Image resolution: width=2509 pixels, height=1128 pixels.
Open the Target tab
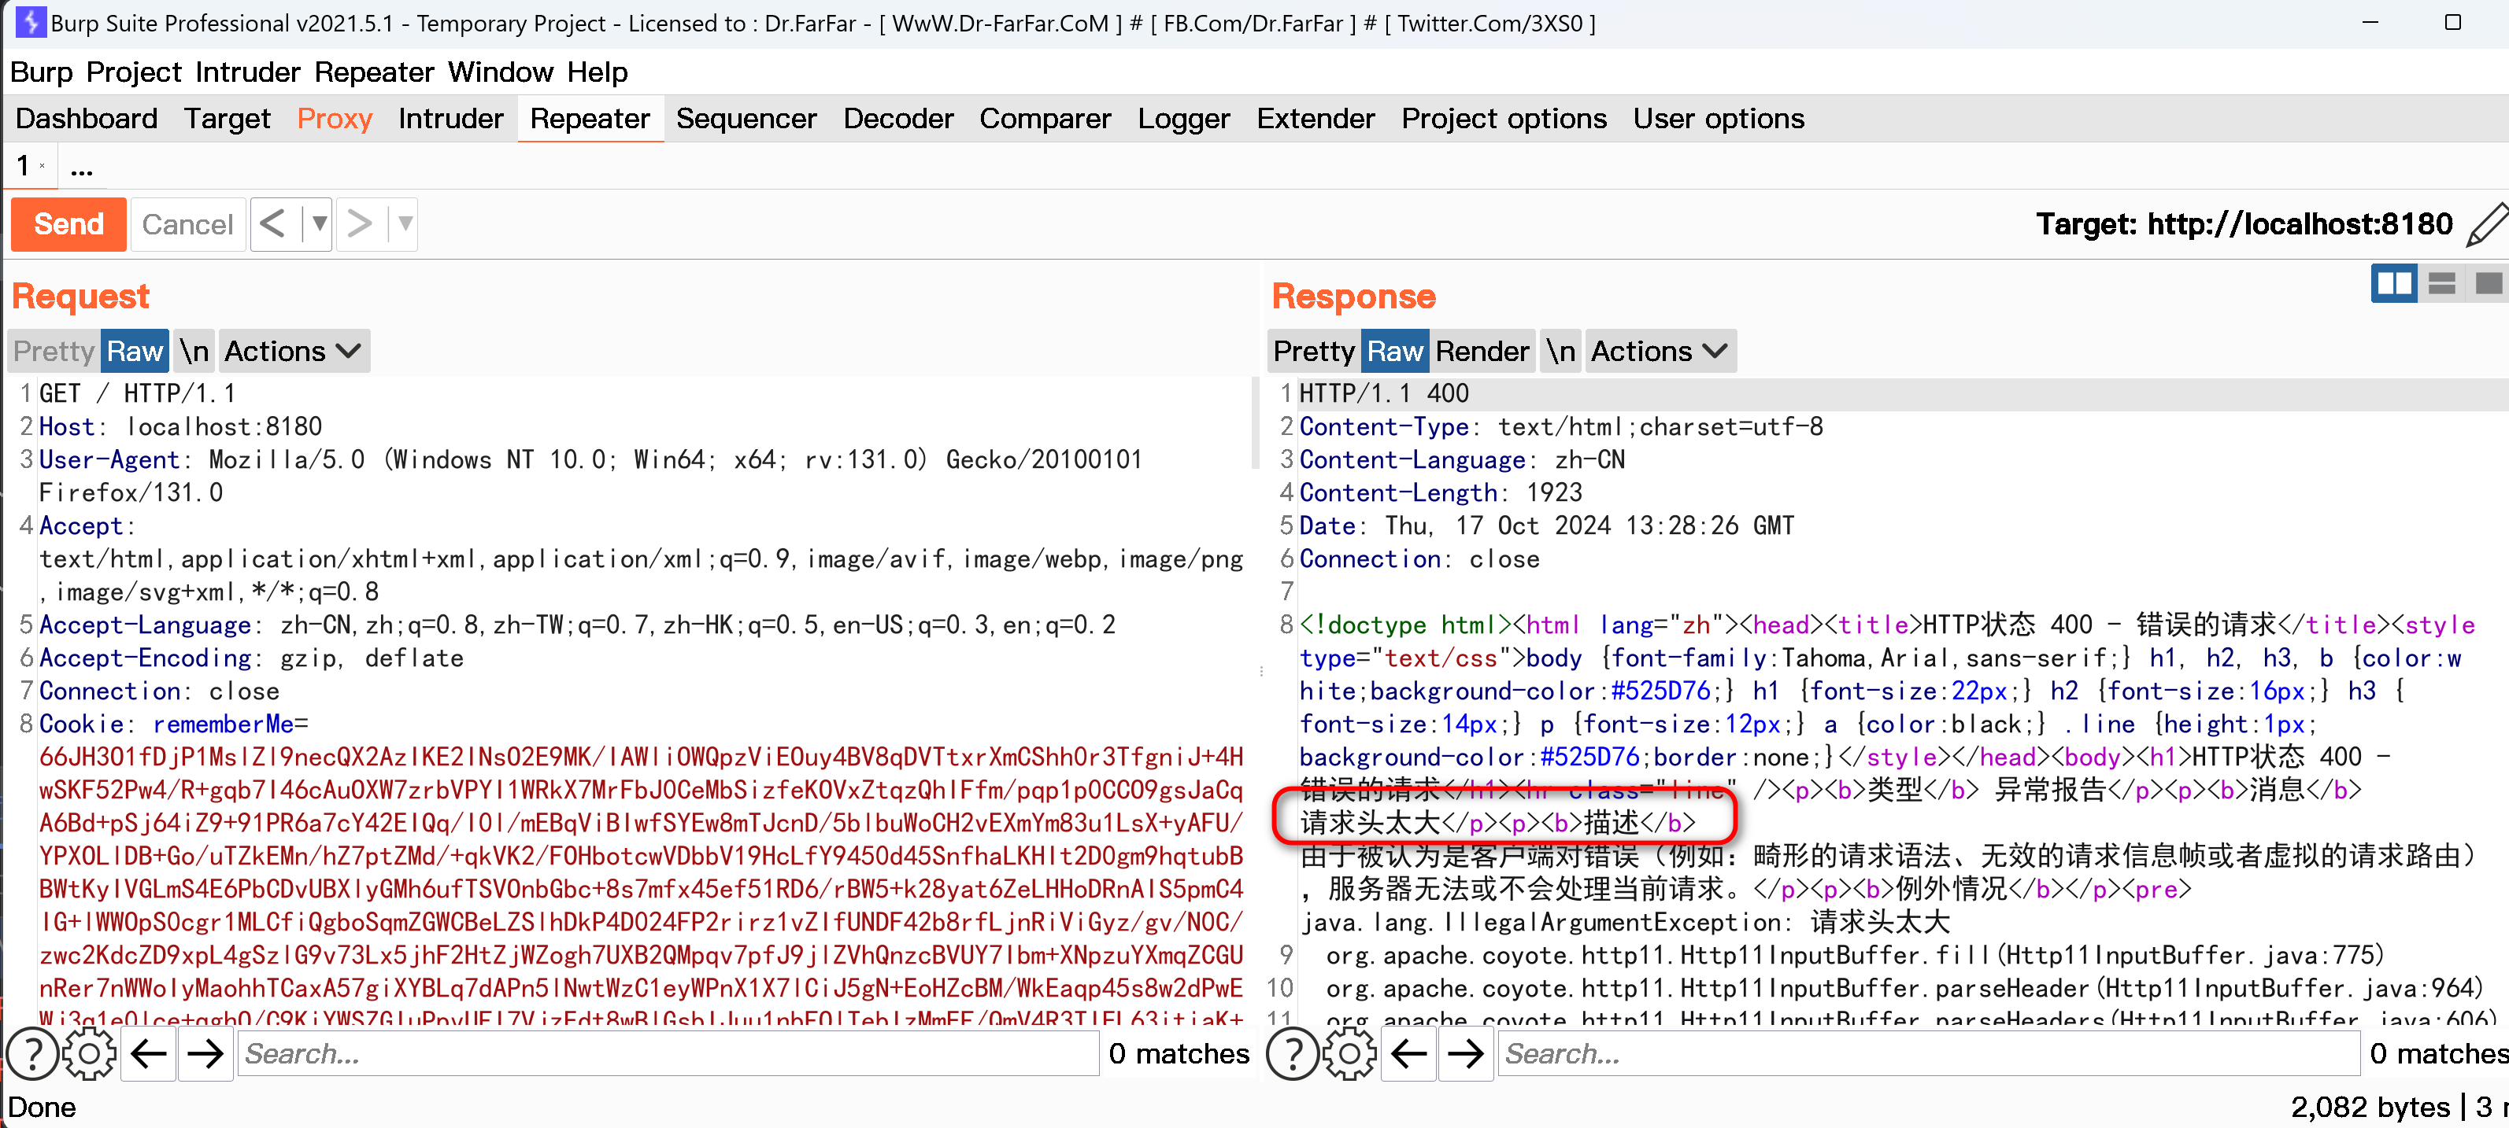227,119
